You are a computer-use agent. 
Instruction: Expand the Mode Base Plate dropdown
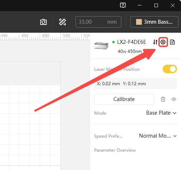(161, 113)
